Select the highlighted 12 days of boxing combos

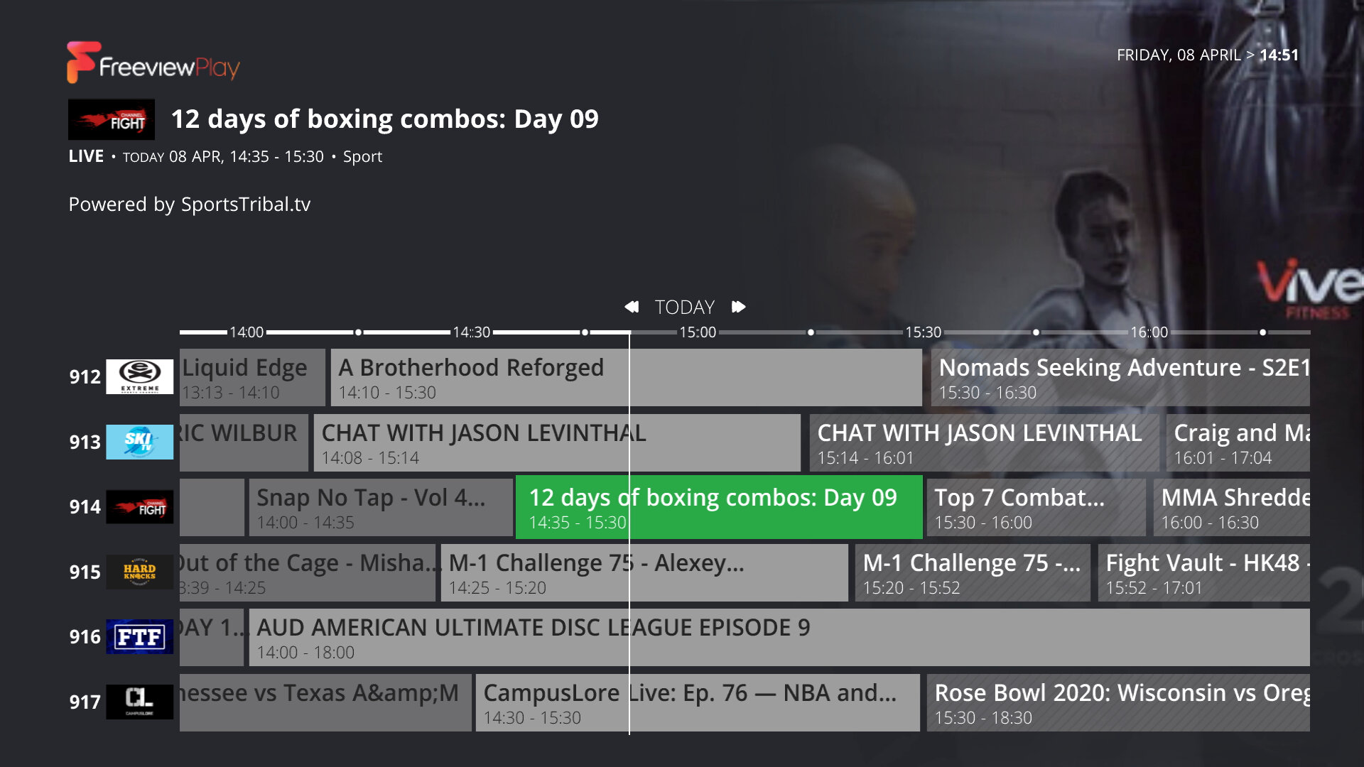click(718, 507)
